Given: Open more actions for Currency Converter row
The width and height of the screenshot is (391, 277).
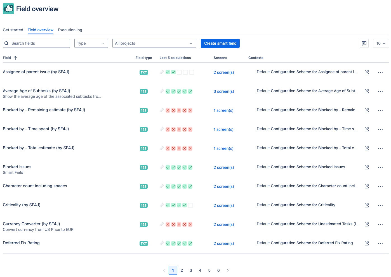Looking at the screenshot, I should [x=380, y=224].
